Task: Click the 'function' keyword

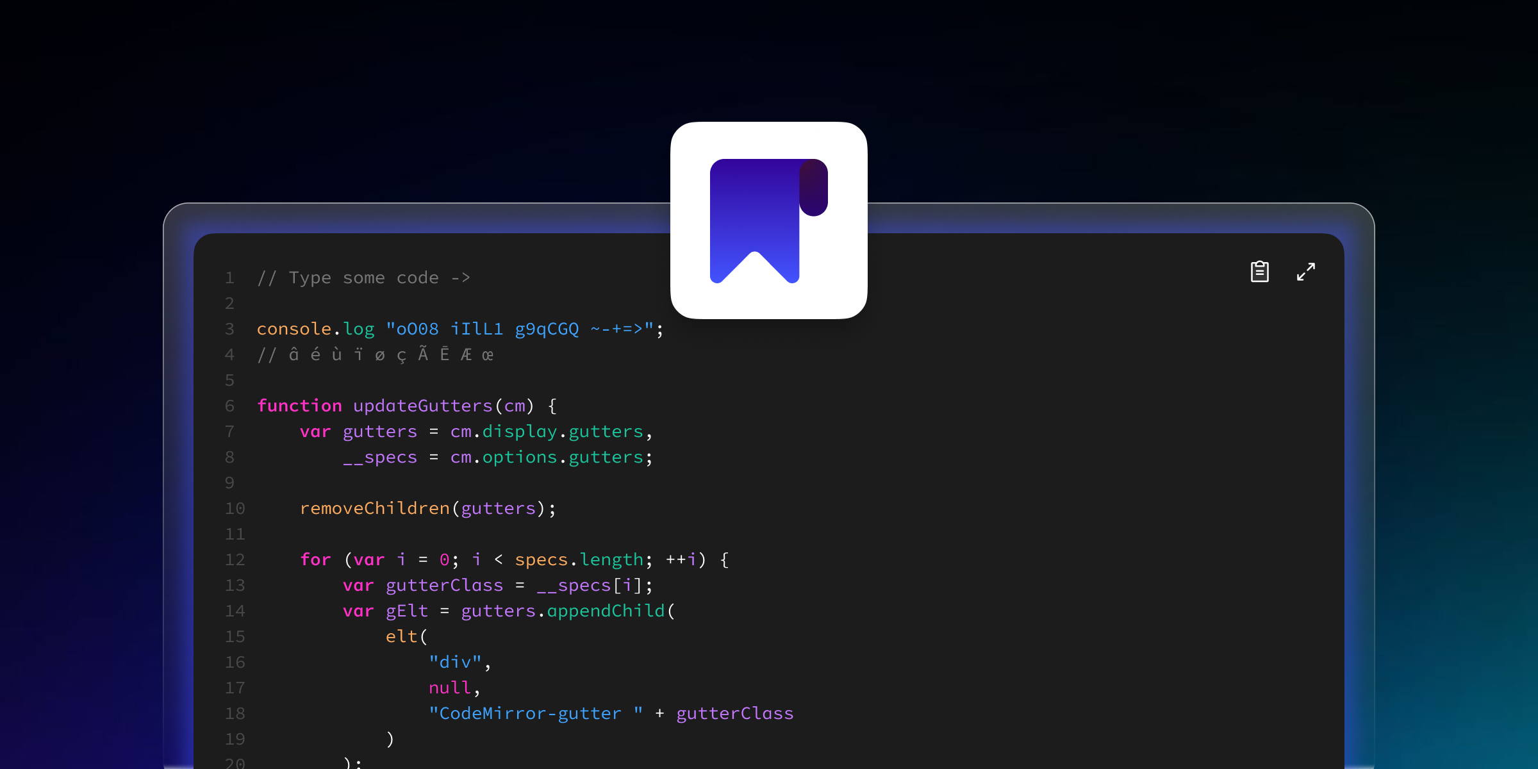Action: 299,406
